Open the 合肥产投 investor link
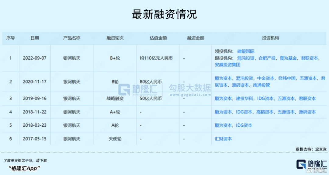This screenshot has height=175, width=329. pos(267,58)
